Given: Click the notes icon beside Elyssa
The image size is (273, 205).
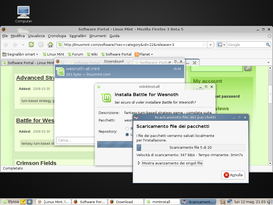Looking at the screenshot, I should point(23,202).
